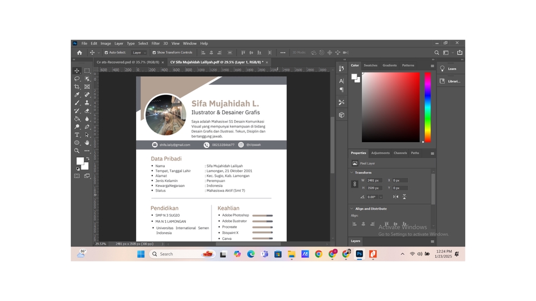The height and width of the screenshot is (301, 536).
Task: Open the Auto-Select Layer dropdown
Action: point(140,52)
